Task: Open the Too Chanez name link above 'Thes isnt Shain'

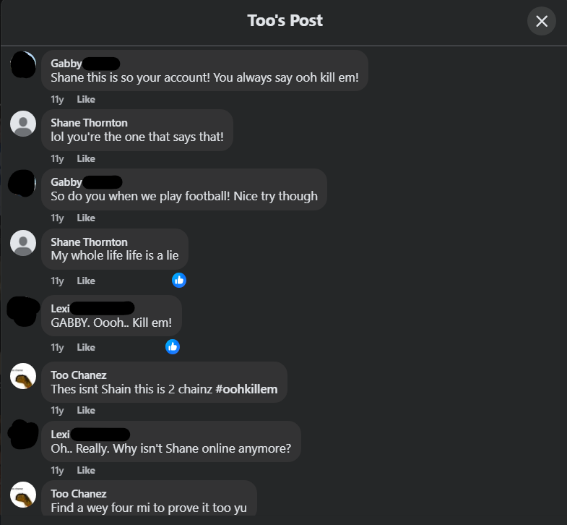Action: click(79, 375)
